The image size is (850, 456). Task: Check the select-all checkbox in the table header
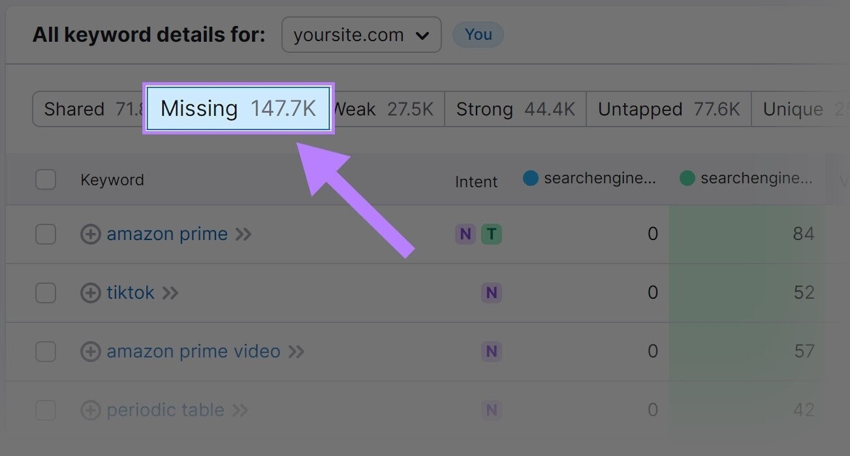coord(45,179)
